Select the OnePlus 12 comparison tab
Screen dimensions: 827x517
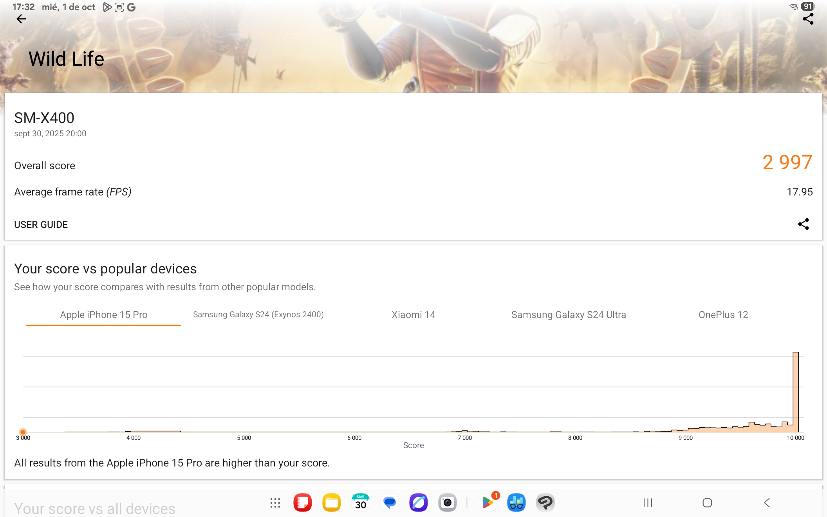[x=723, y=315]
